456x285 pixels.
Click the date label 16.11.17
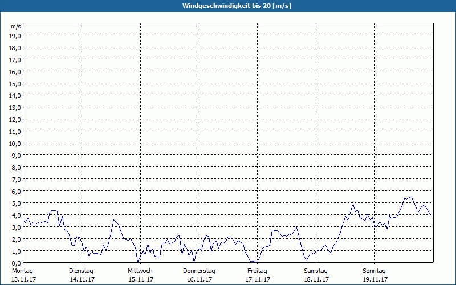pyautogui.click(x=199, y=279)
